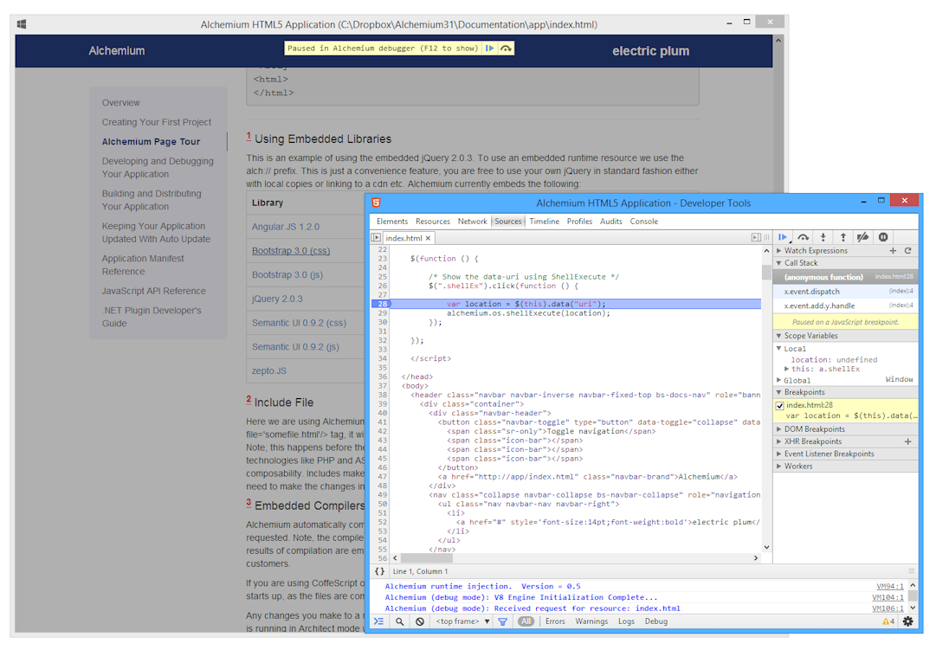The image size is (936, 650).
Task: Click the horizontal scrollbar of source editor
Action: click(x=426, y=558)
